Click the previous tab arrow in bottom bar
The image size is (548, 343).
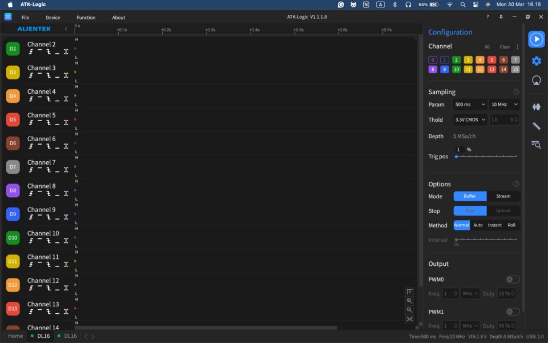pyautogui.click(x=86, y=336)
